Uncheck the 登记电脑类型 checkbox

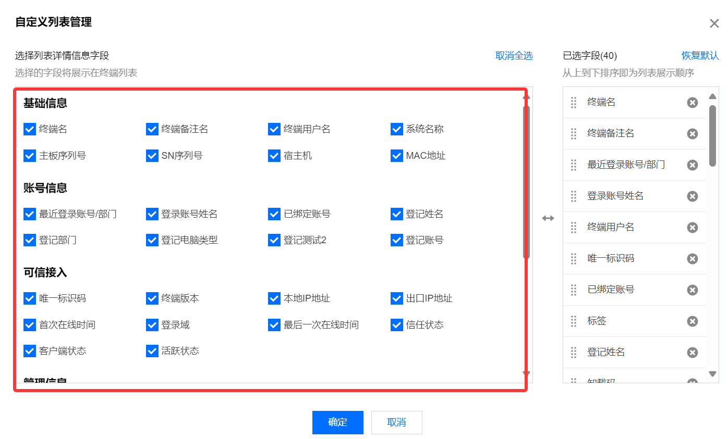152,240
